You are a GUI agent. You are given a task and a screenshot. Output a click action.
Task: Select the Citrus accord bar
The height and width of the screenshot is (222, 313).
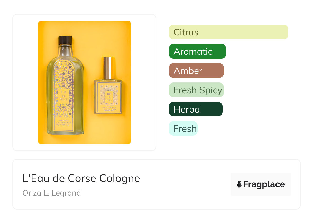pyautogui.click(x=228, y=32)
